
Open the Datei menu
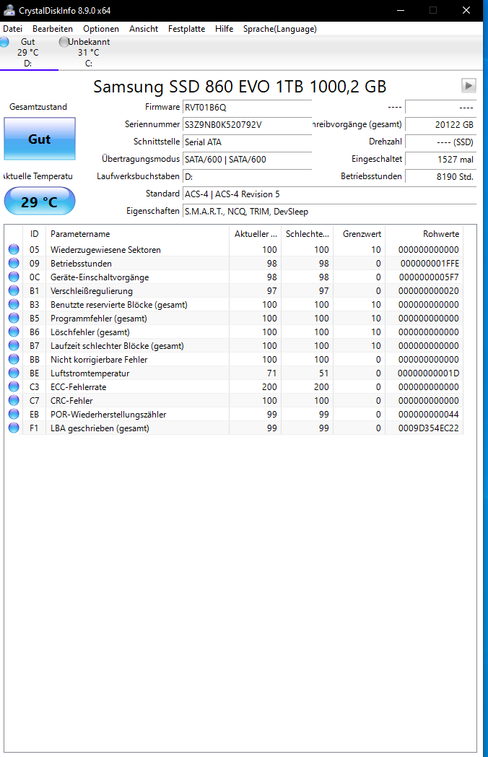tap(12, 29)
